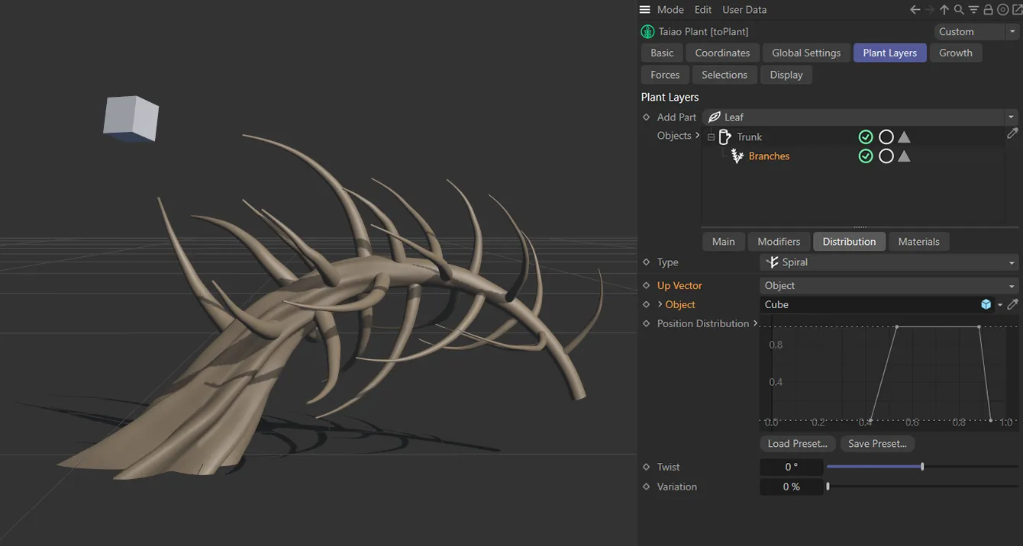The image size is (1023, 546).
Task: Click the Twist value input field
Action: 790,466
